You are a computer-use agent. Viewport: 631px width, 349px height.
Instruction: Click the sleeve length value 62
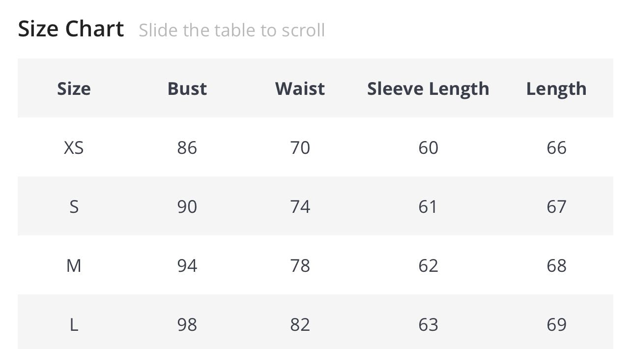428,265
